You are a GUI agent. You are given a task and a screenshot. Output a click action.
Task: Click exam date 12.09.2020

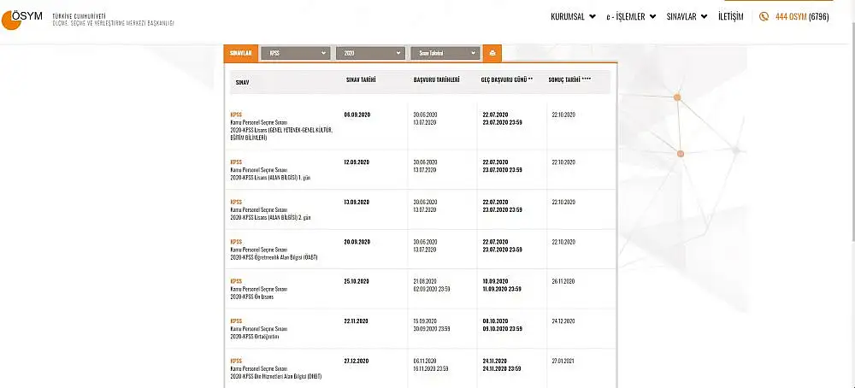click(357, 162)
